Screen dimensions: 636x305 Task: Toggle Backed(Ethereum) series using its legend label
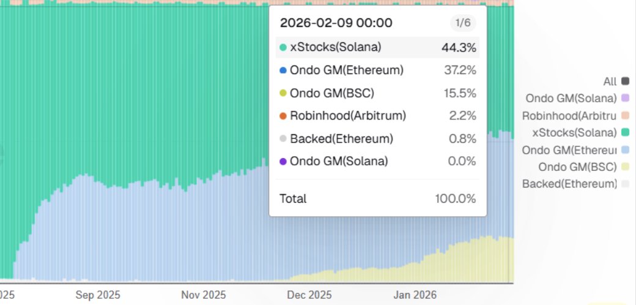(569, 183)
